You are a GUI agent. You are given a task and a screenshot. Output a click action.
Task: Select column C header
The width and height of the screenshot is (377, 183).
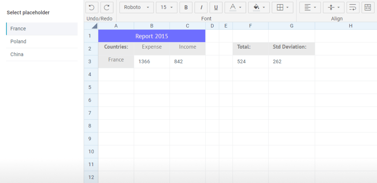[187, 26]
